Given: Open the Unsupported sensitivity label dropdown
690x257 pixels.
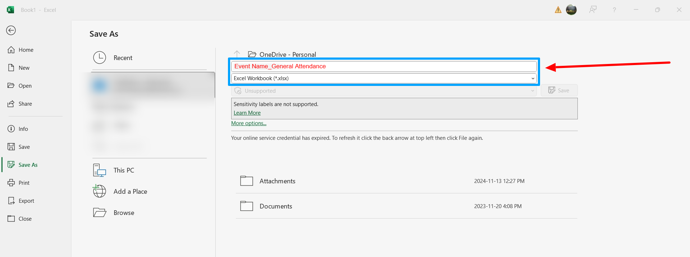Looking at the screenshot, I should 384,91.
